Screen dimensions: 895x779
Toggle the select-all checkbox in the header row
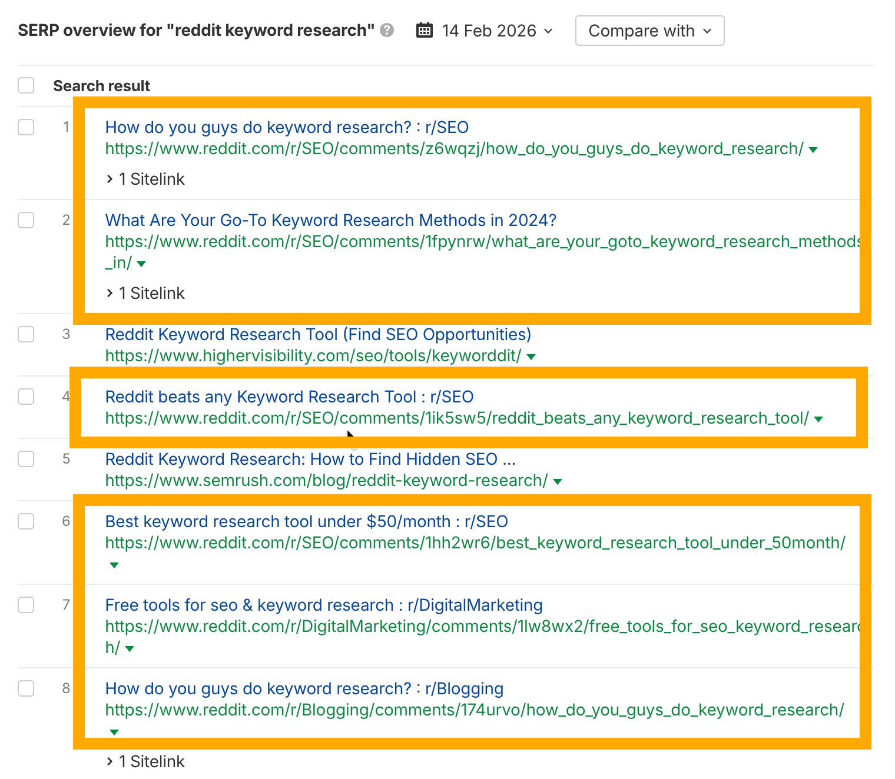[x=26, y=85]
